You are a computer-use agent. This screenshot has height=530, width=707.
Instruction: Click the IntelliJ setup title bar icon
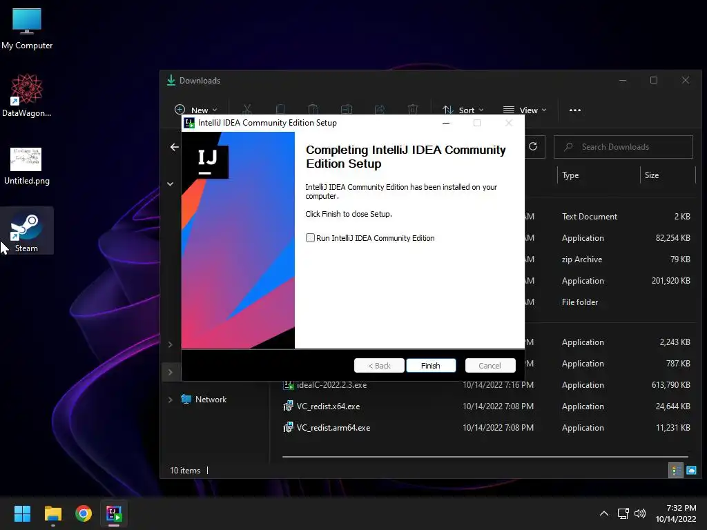189,123
